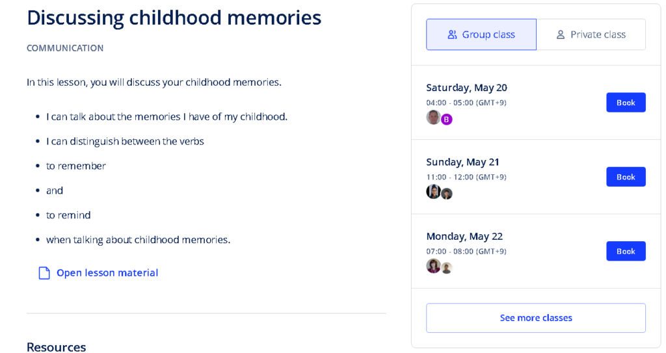Click the Discussing childhood memories title

pyautogui.click(x=174, y=18)
